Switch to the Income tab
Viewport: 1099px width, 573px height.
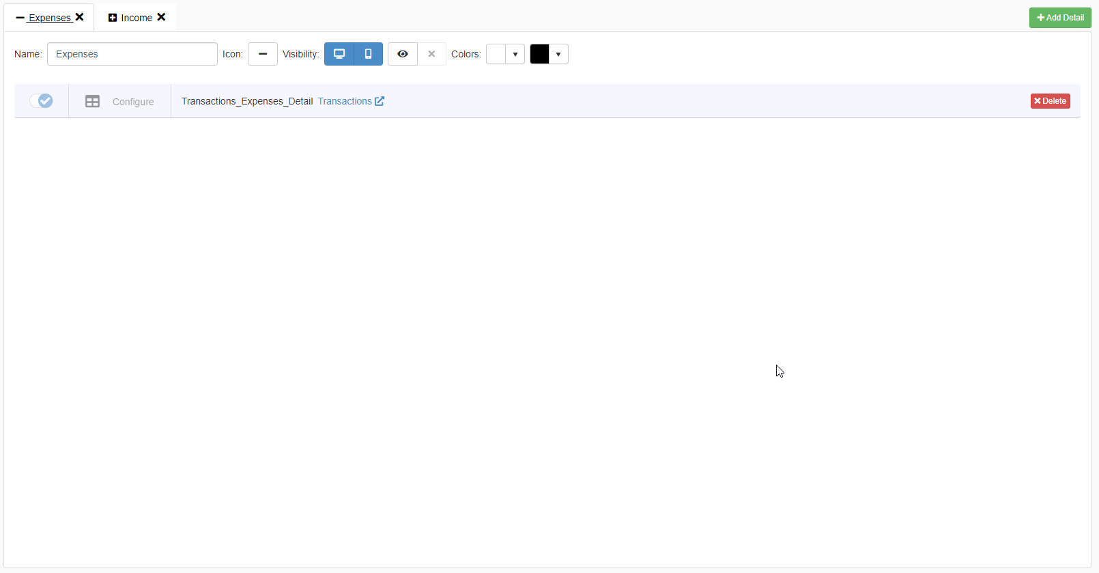pyautogui.click(x=137, y=18)
